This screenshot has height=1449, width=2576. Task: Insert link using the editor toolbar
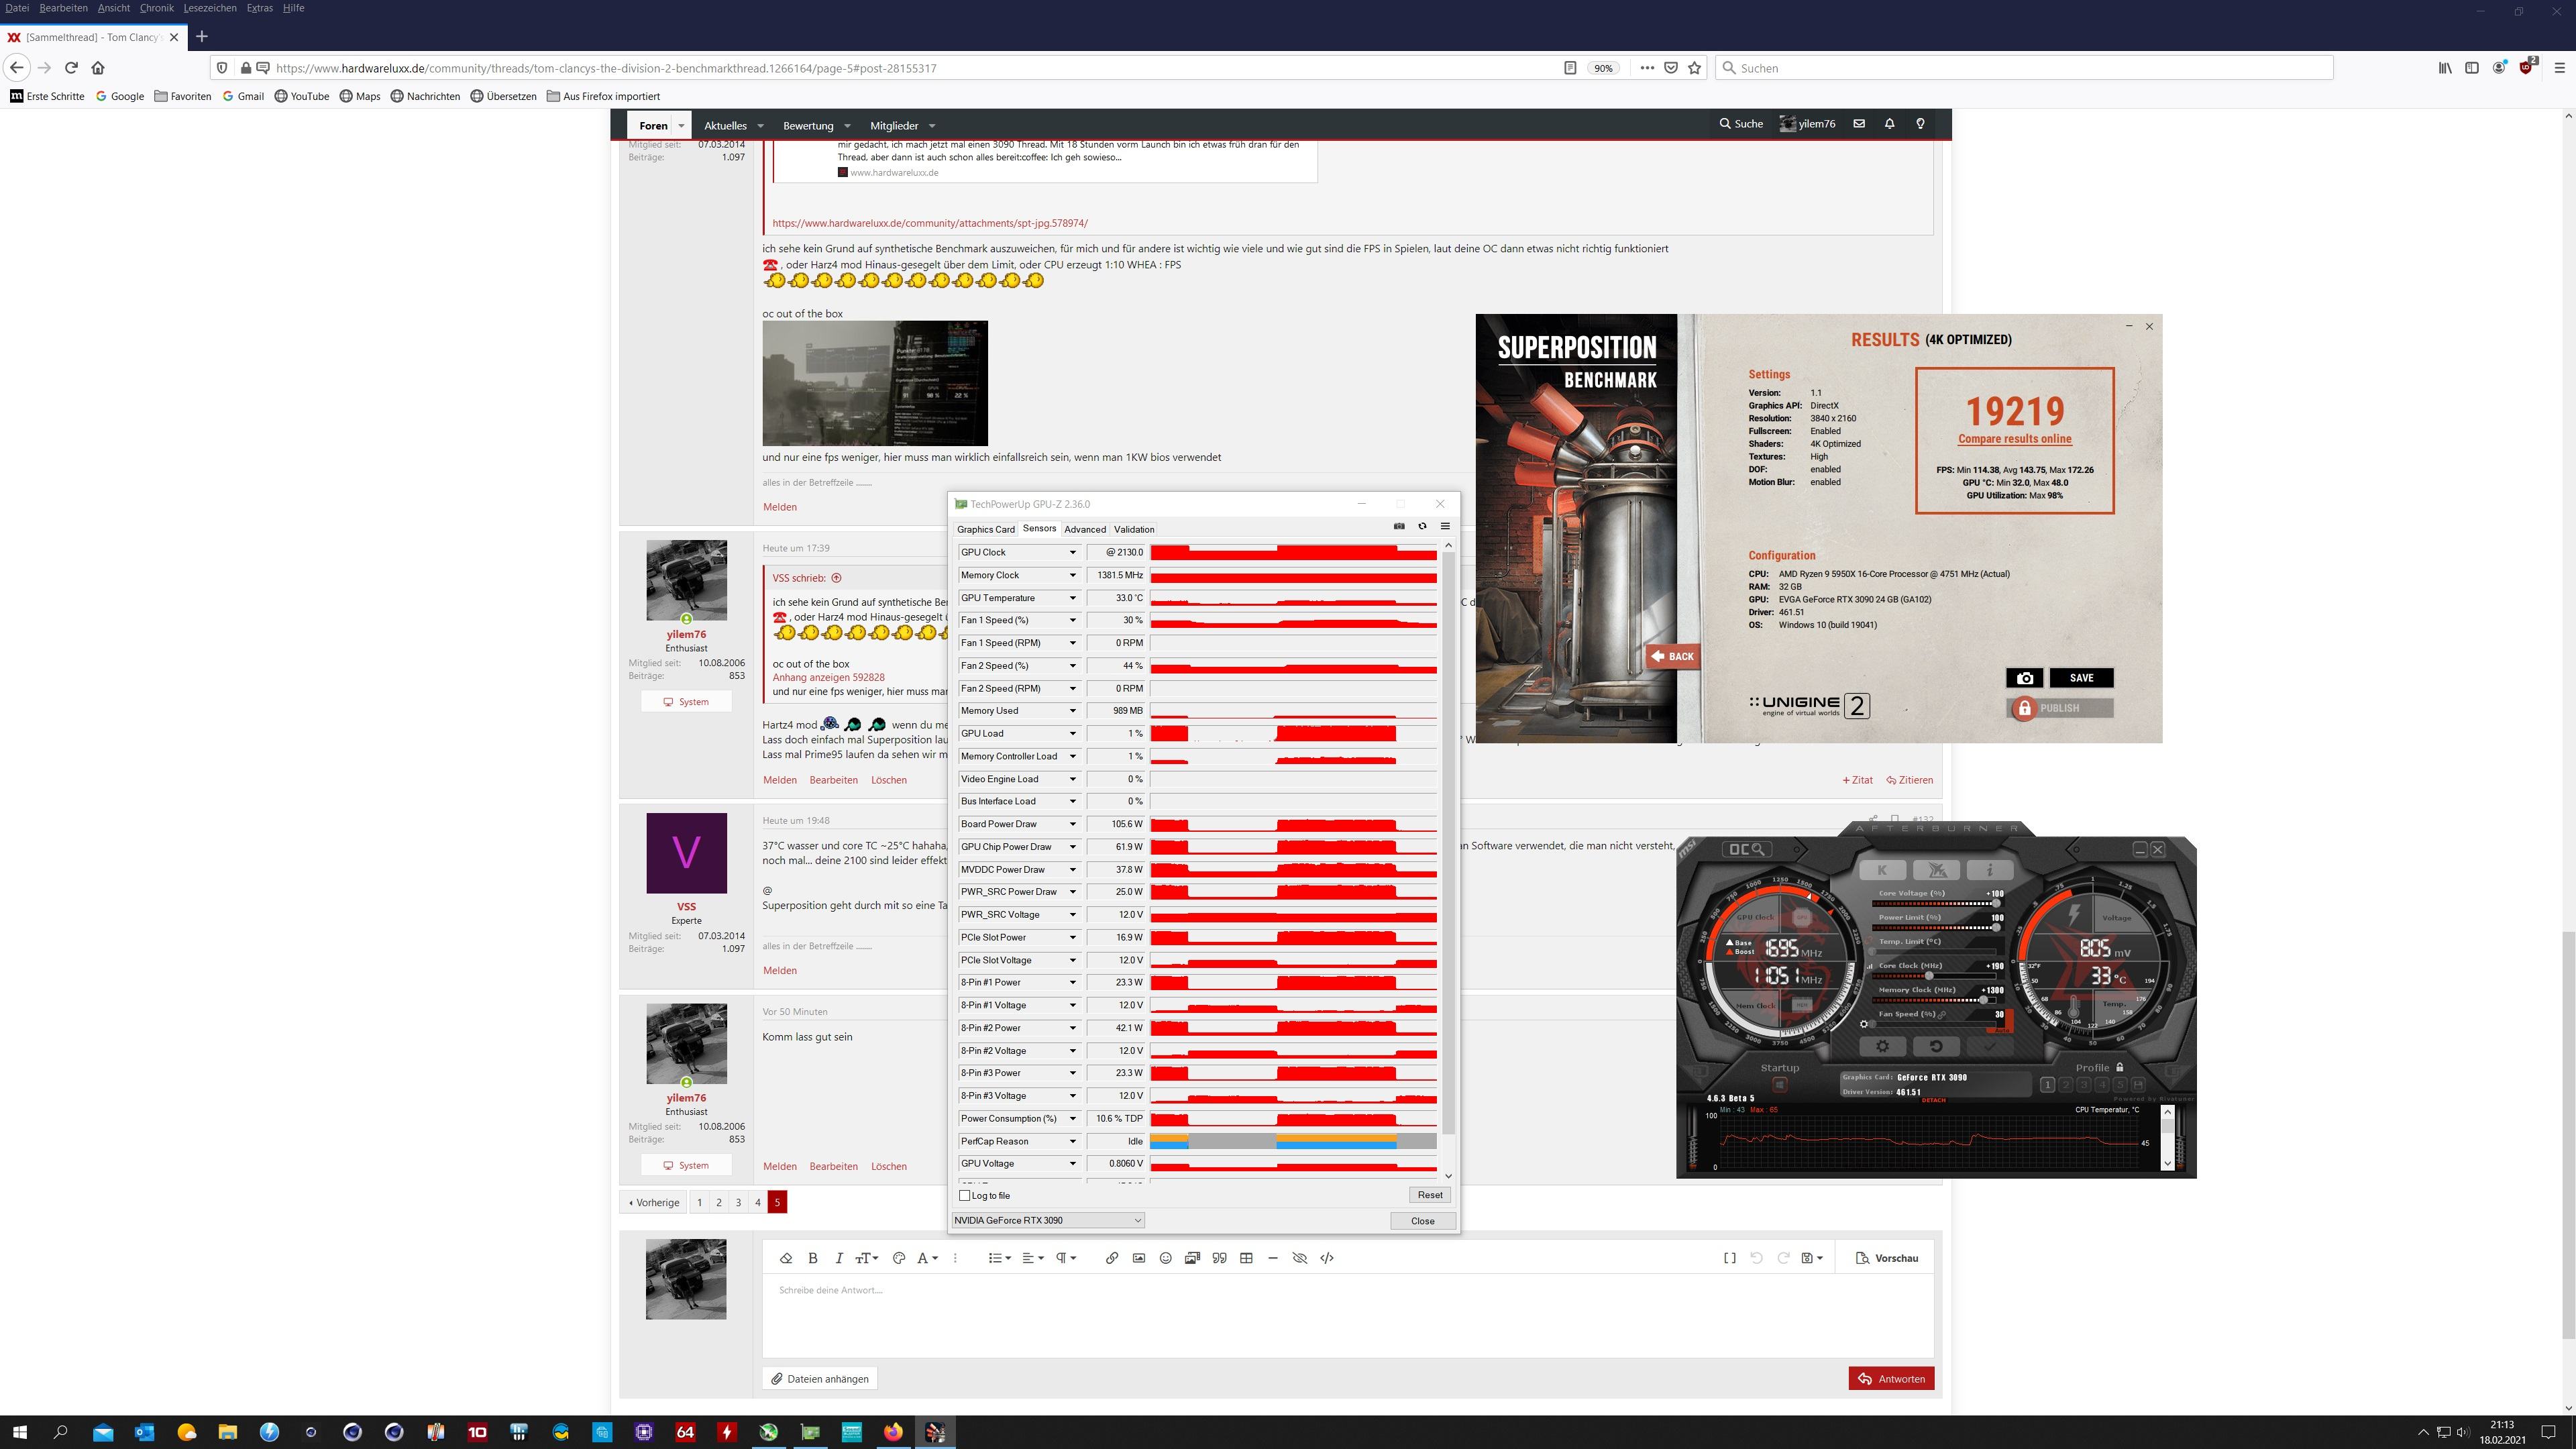click(x=1111, y=1258)
